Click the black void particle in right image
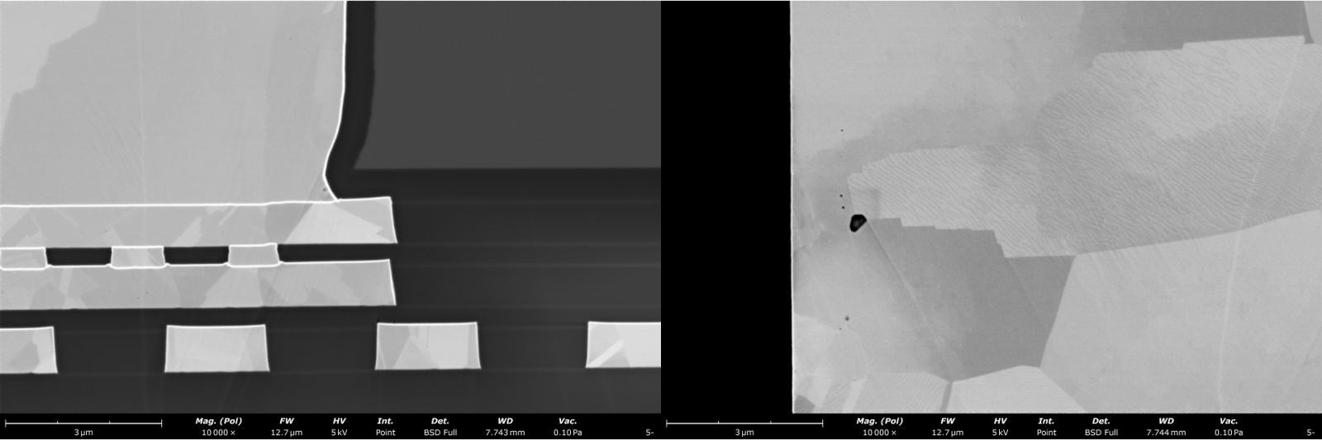Screen dimensions: 1322x440 [x=858, y=222]
